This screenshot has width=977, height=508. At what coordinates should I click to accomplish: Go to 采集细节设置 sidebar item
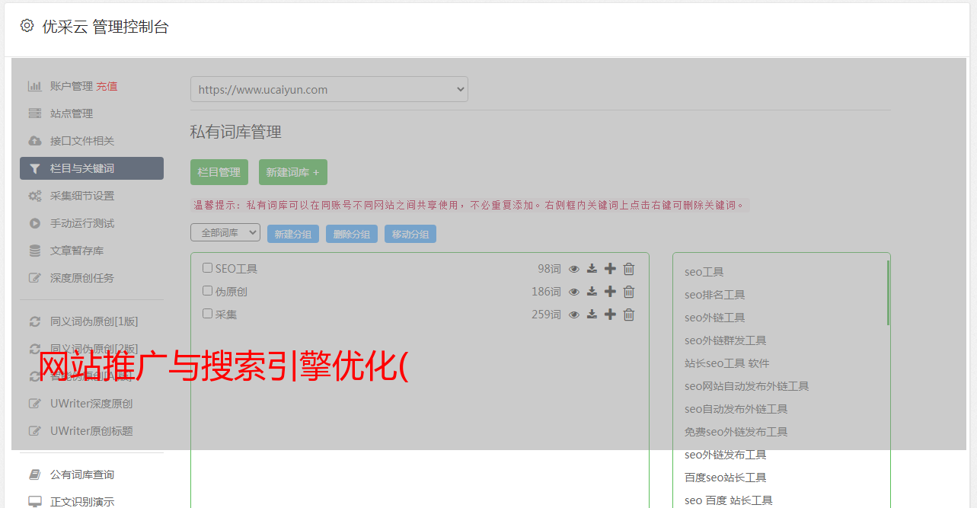click(81, 196)
